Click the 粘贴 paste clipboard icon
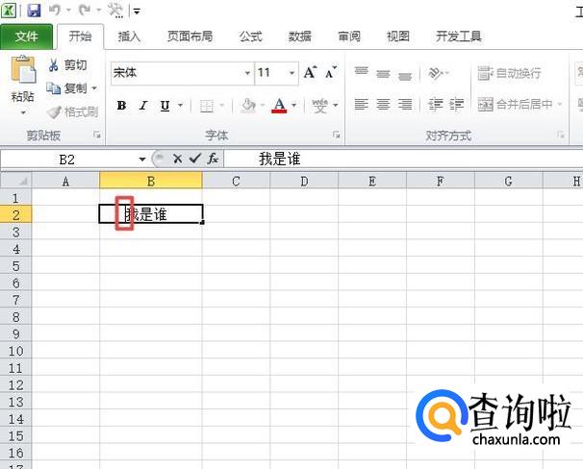Viewport: 583px width, 469px height. [23, 69]
